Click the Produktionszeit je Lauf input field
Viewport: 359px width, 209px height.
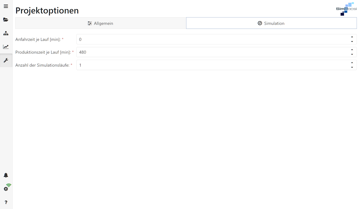(210, 52)
